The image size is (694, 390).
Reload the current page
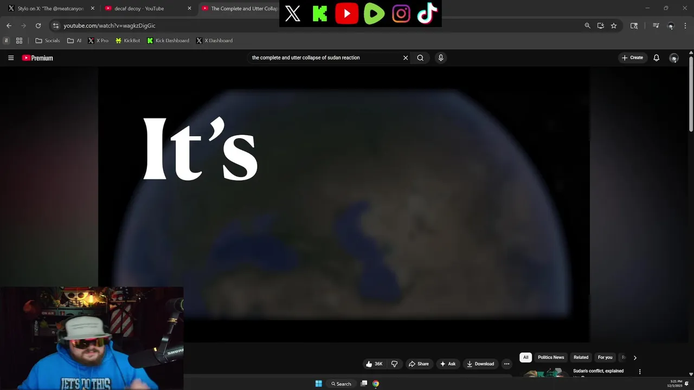(38, 25)
